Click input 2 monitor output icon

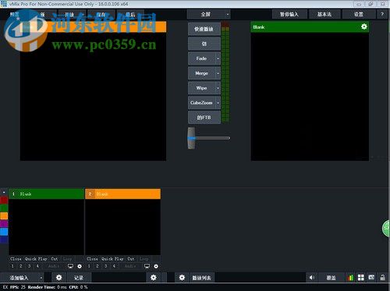coord(147,266)
